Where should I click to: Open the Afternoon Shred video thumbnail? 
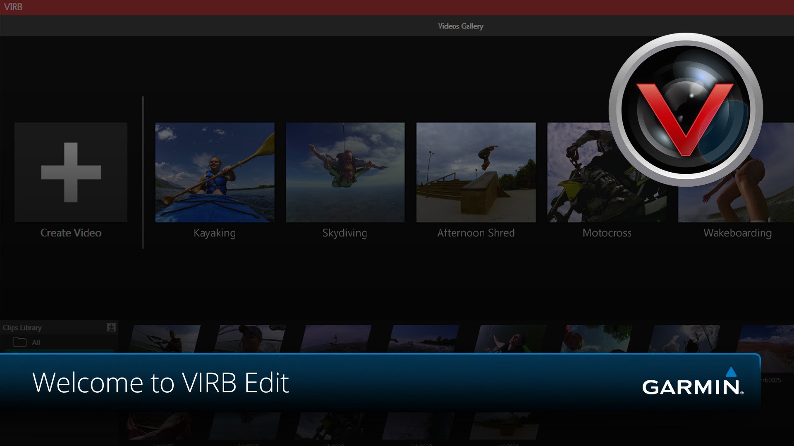[476, 172]
